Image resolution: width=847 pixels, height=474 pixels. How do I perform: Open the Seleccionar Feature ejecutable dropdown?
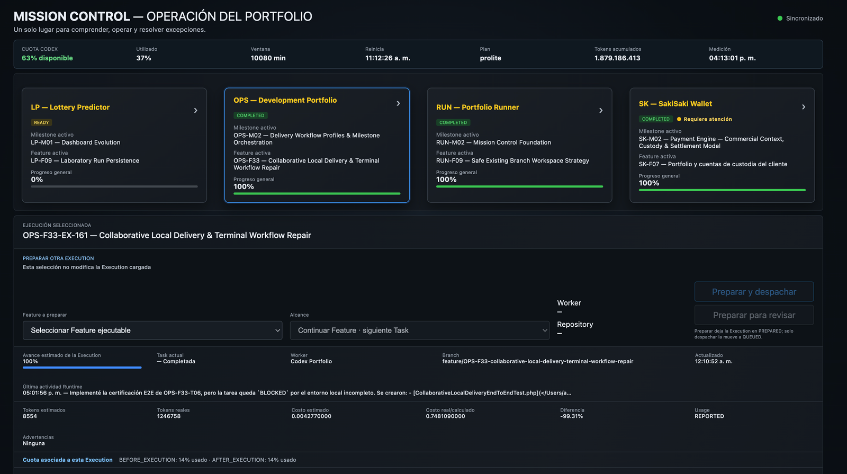point(152,330)
